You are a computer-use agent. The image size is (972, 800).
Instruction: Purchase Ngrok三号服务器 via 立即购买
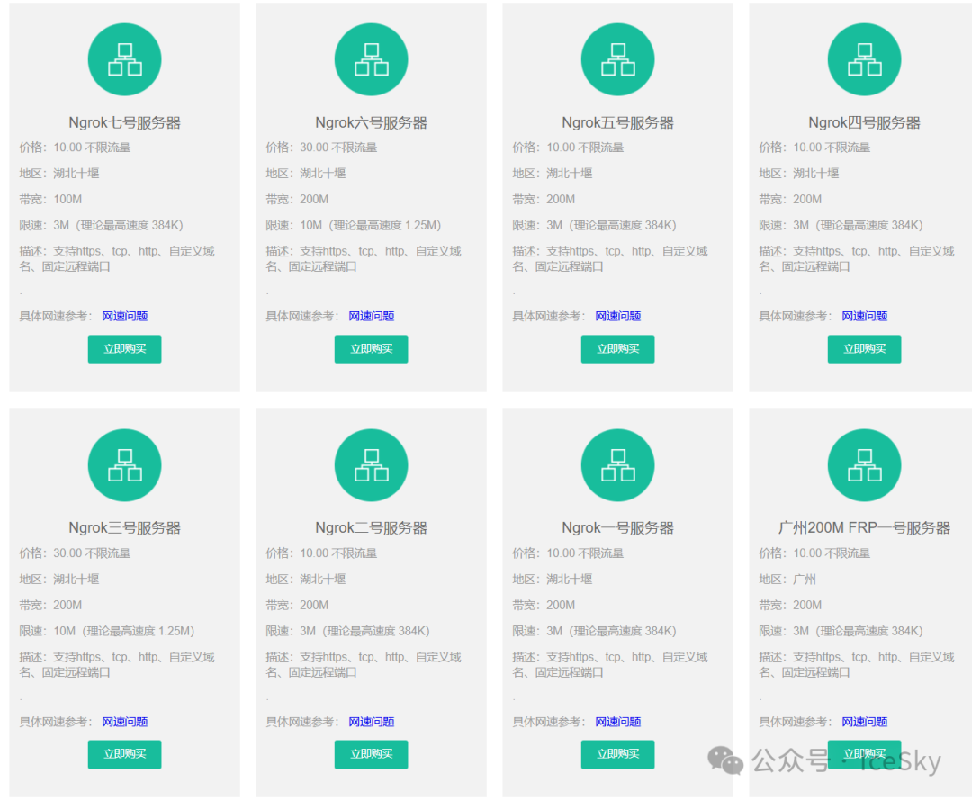tap(124, 754)
